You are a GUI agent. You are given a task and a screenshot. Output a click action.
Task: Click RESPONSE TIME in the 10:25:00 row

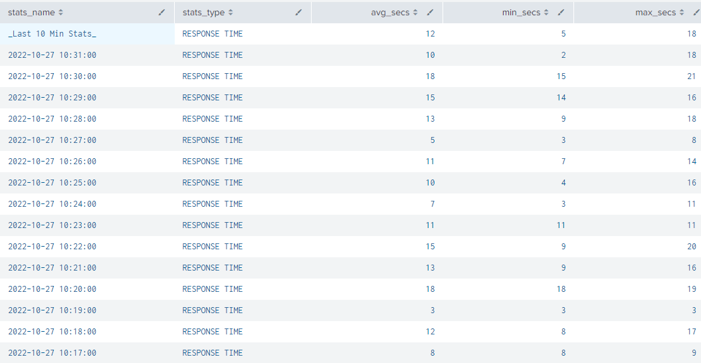click(x=213, y=183)
